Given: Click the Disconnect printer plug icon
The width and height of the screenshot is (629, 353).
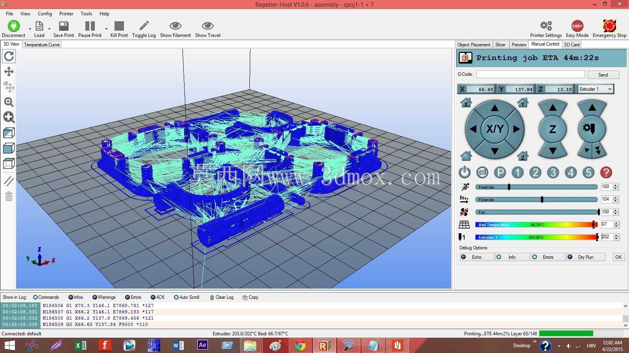Looking at the screenshot, I should click(x=13, y=26).
